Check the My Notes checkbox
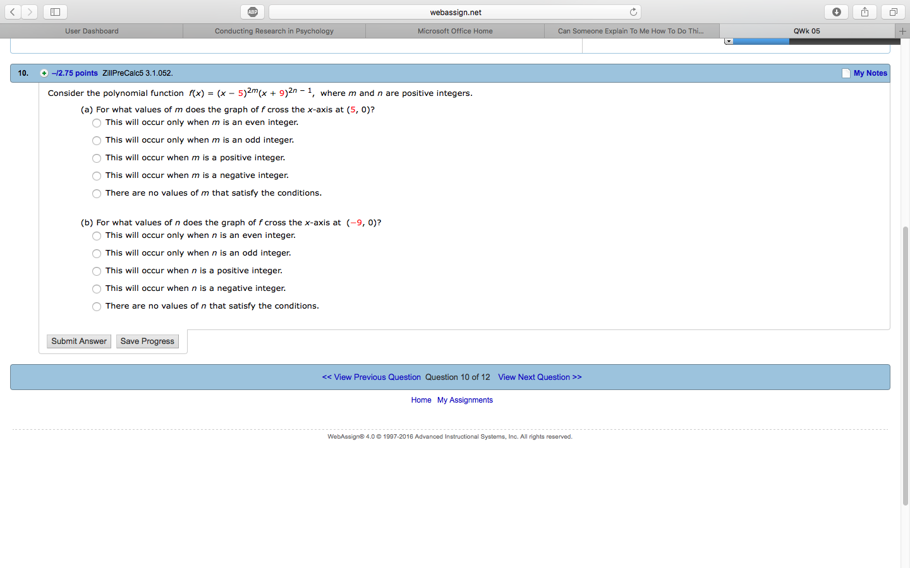910x568 pixels. pyautogui.click(x=846, y=73)
